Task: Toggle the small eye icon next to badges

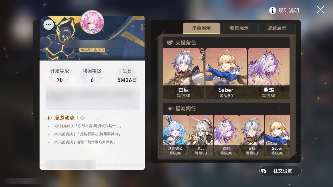Action: pyautogui.click(x=108, y=50)
